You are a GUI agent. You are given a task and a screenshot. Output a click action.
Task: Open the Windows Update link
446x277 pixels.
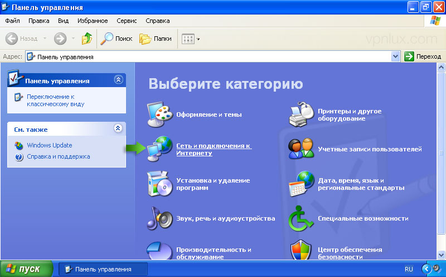click(50, 145)
